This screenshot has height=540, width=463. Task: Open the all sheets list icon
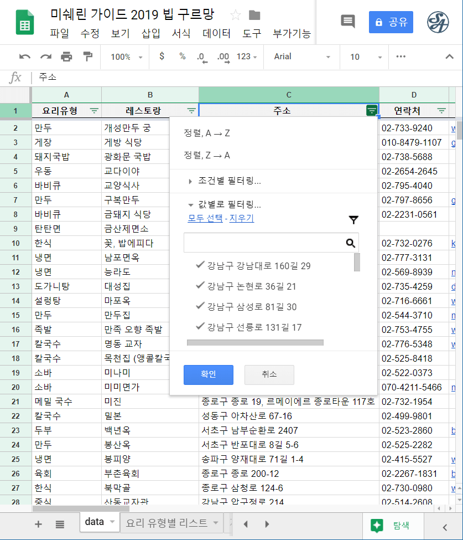[x=60, y=524]
